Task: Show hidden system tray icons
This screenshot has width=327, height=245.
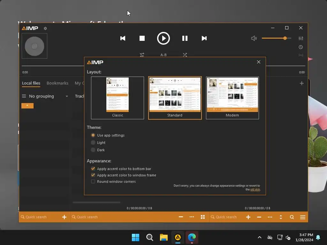Action: point(260,237)
